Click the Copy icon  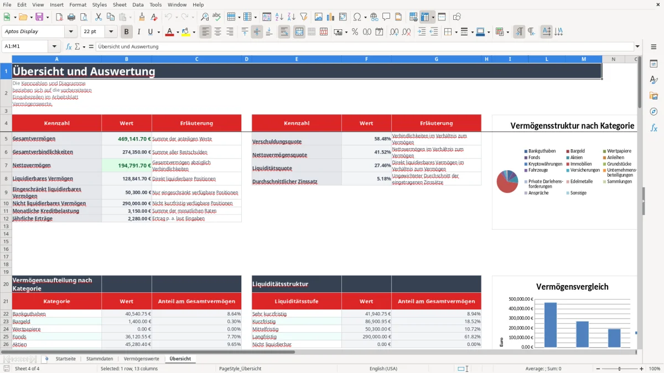[110, 17]
